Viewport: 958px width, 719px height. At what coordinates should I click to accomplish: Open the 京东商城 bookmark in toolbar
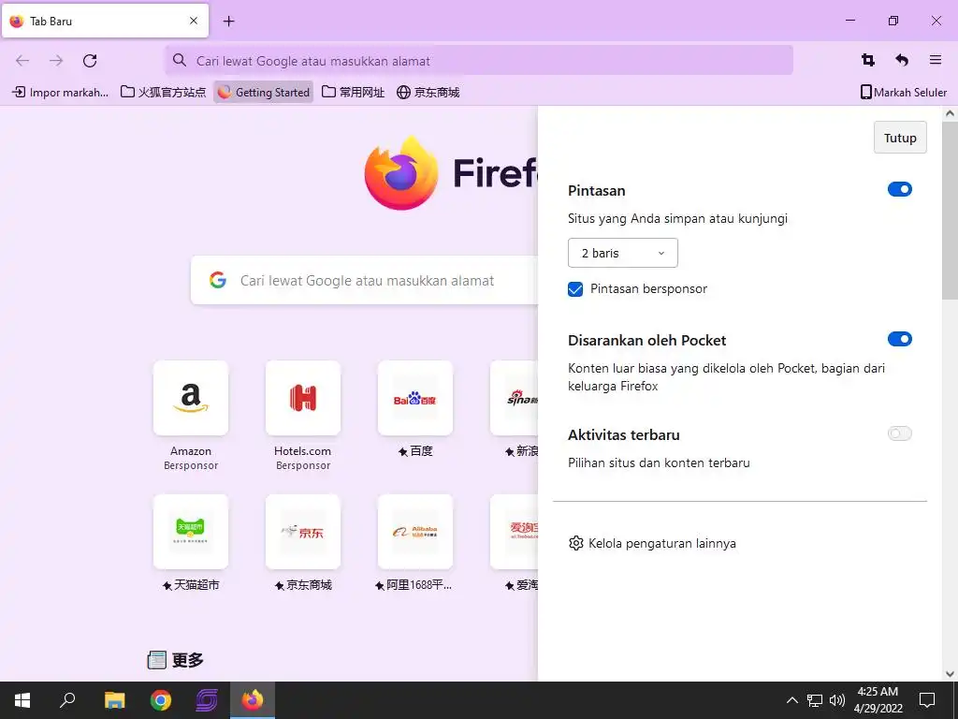[x=428, y=93]
